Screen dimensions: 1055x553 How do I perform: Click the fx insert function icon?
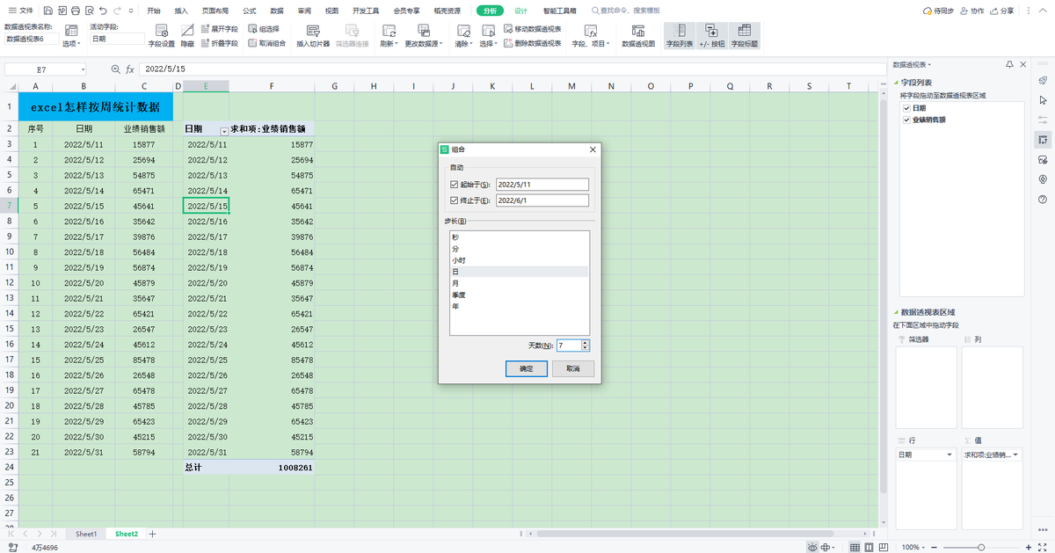[x=129, y=69]
